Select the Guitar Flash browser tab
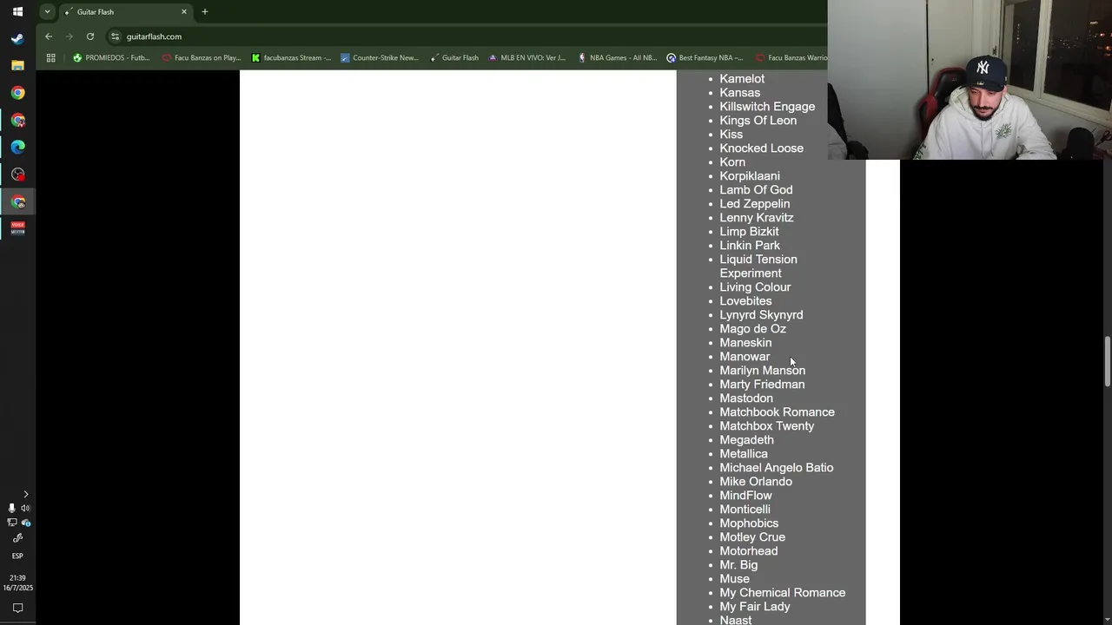This screenshot has width=1112, height=625. click(x=126, y=12)
